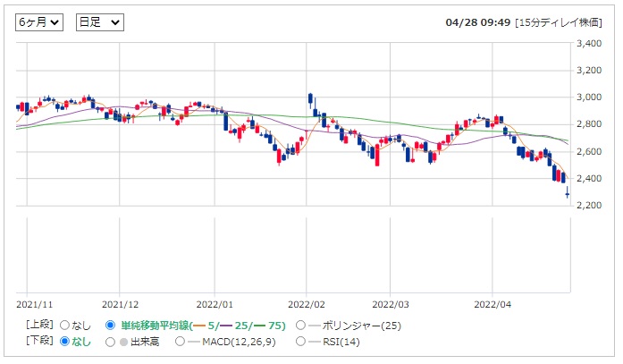Image resolution: width=623 pixels, height=364 pixels.
Task: Click the 2022/03 date axis label
Action: coord(391,304)
